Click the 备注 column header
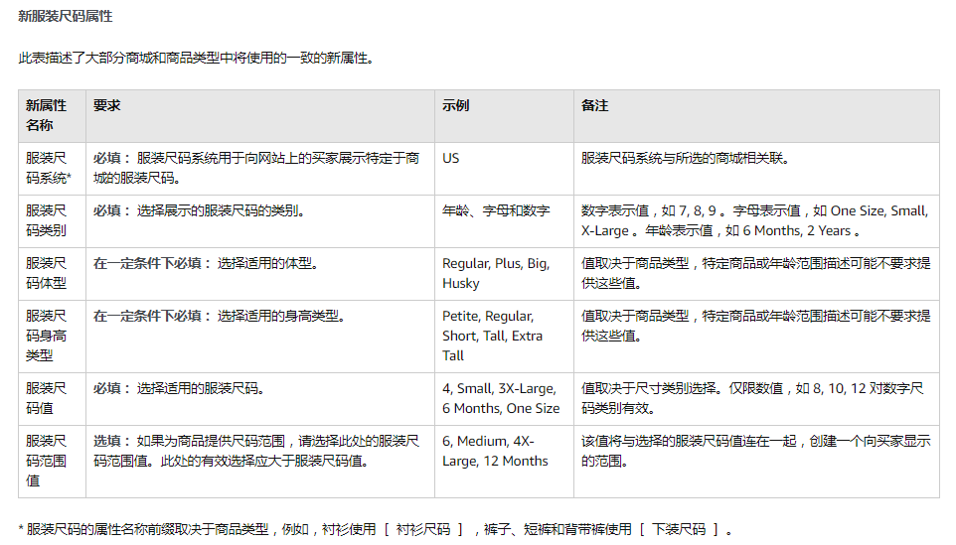The height and width of the screenshot is (545, 956). (x=756, y=116)
